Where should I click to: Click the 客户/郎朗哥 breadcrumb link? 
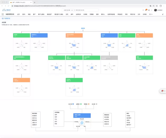[x=5, y=19]
